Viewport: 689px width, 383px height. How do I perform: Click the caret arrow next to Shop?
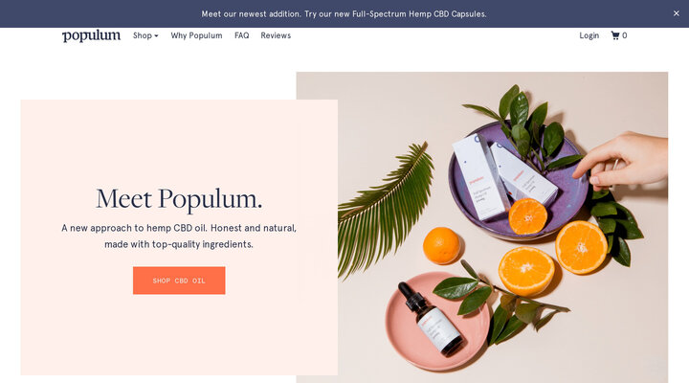(x=156, y=36)
